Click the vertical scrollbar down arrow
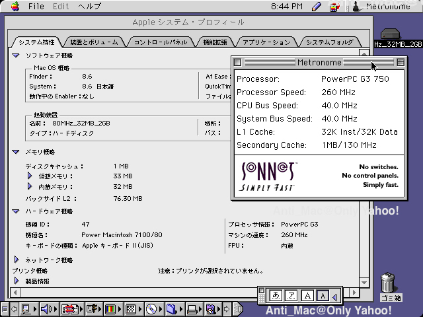The height and width of the screenshot is (317, 423). pos(364,283)
